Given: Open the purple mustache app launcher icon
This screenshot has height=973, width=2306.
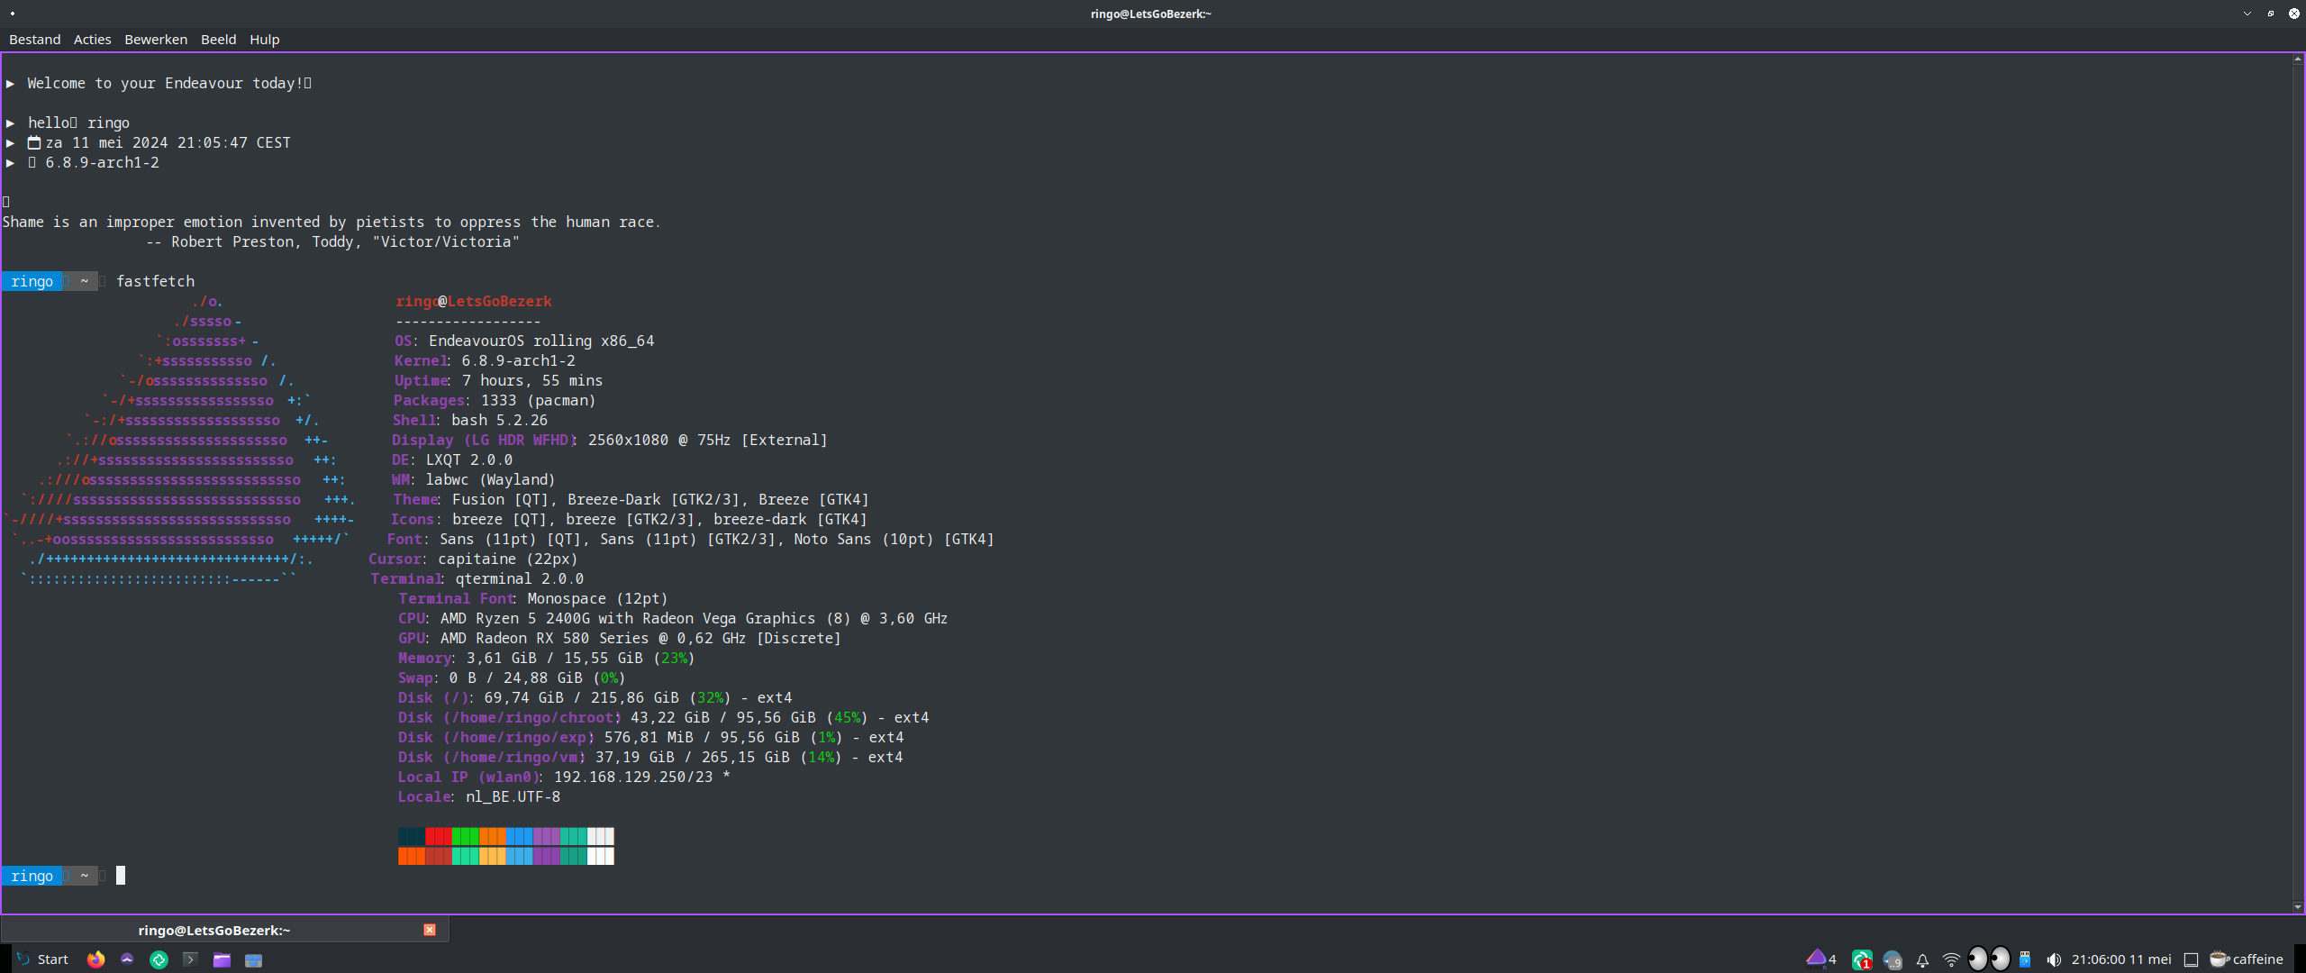Looking at the screenshot, I should (x=127, y=959).
